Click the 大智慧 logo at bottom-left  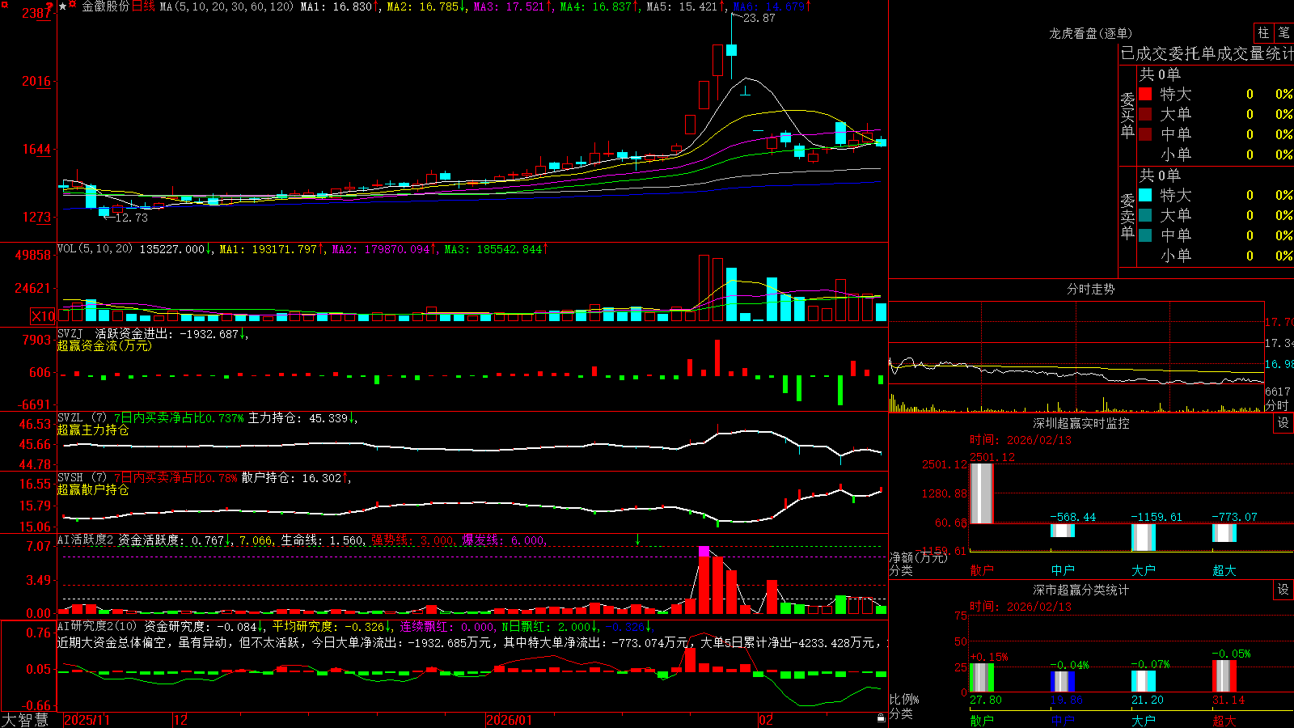[x=25, y=720]
